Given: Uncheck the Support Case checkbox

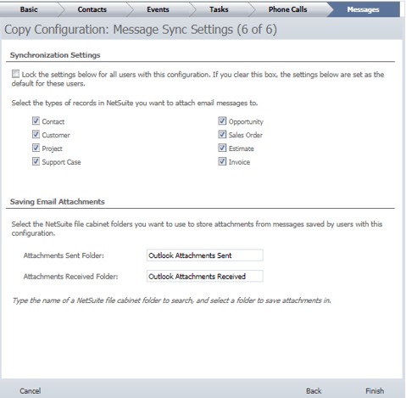Looking at the screenshot, I should coord(36,161).
